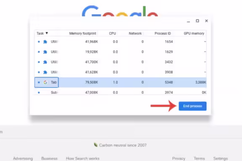Click extension icon in row with PID 3908
This screenshot has height=161, width=242.
coord(45,72)
